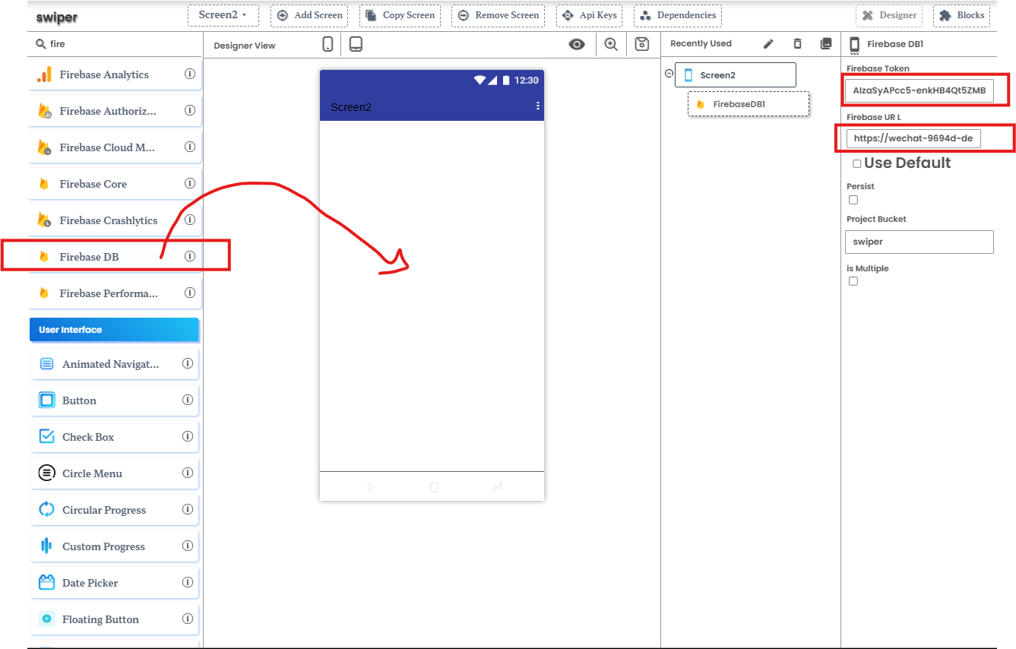This screenshot has width=1016, height=649.
Task: Open info icon for Check Box component
Action: [x=188, y=437]
